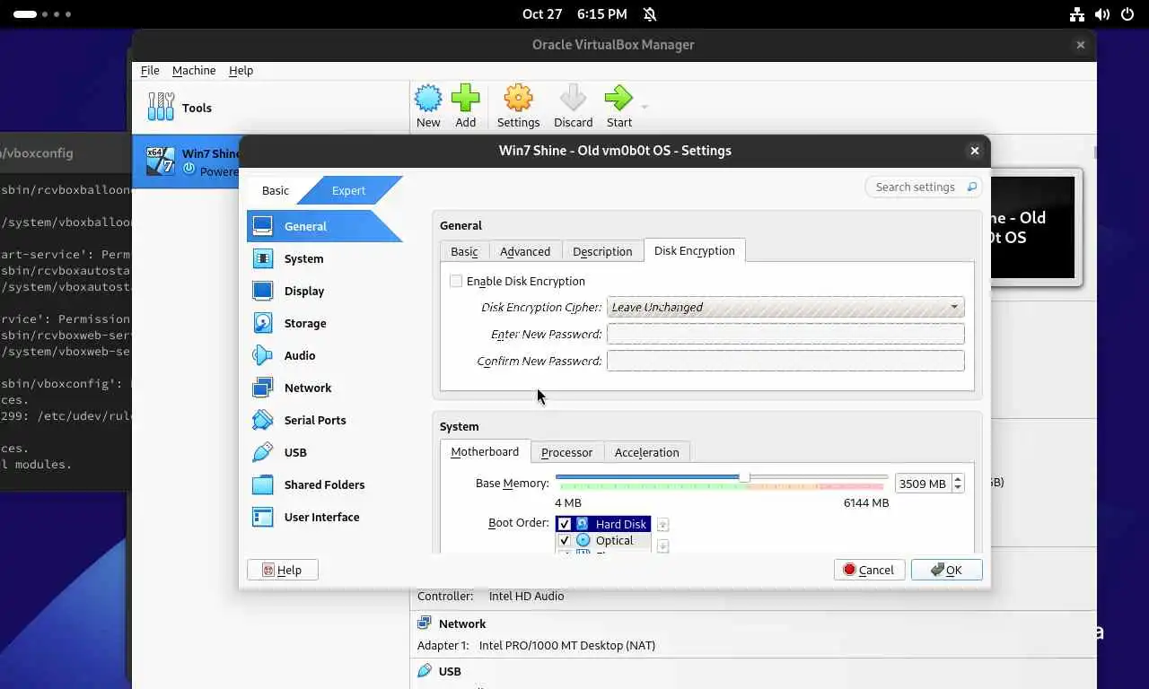The image size is (1149, 689).
Task: Click Adapter 1 Intel PRO/1000 text
Action: pos(536,645)
